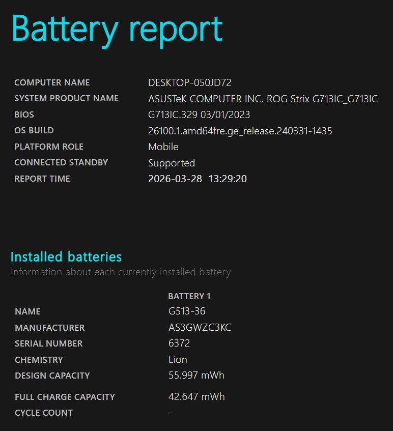Click the CHEMISTRY value Lion
Screen dimensions: 393x431
[178, 360]
